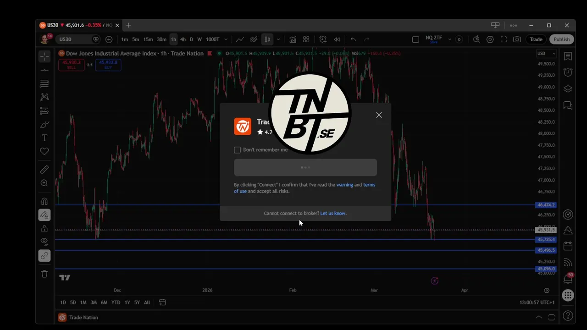Open the notifications bell icon

pos(568,279)
